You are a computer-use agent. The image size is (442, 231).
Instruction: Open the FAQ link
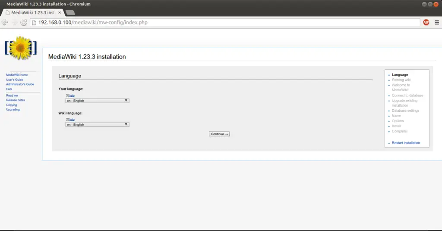pyautogui.click(x=9, y=89)
